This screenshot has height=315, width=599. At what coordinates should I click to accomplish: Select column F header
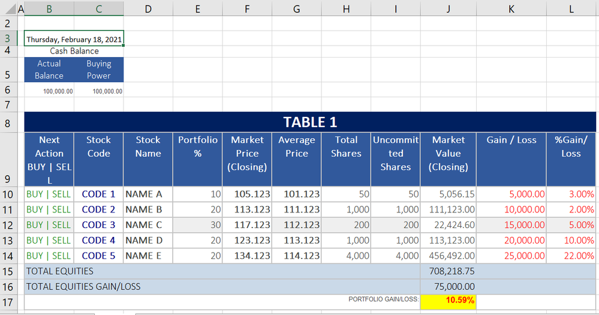pos(247,8)
